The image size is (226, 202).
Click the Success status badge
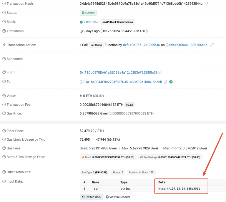pos(88,13)
